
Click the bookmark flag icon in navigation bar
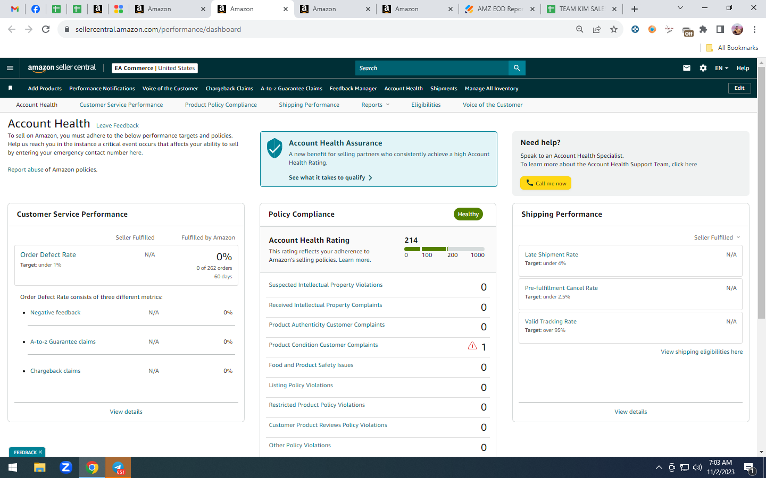pos(10,88)
